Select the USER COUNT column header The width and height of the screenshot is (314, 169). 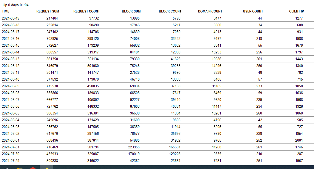[x=253, y=11]
